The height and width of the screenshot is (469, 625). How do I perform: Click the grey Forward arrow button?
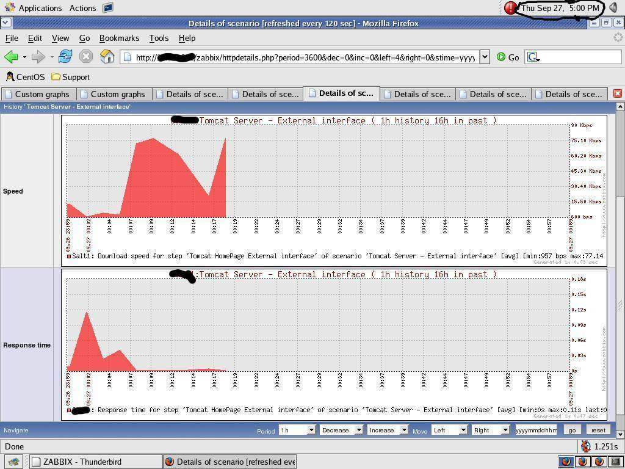click(x=38, y=57)
